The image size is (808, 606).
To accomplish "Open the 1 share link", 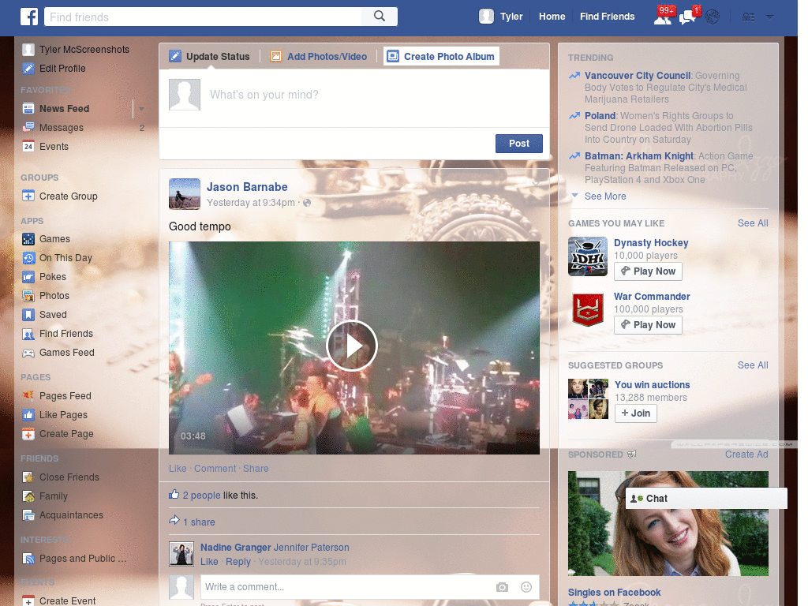I will [199, 522].
